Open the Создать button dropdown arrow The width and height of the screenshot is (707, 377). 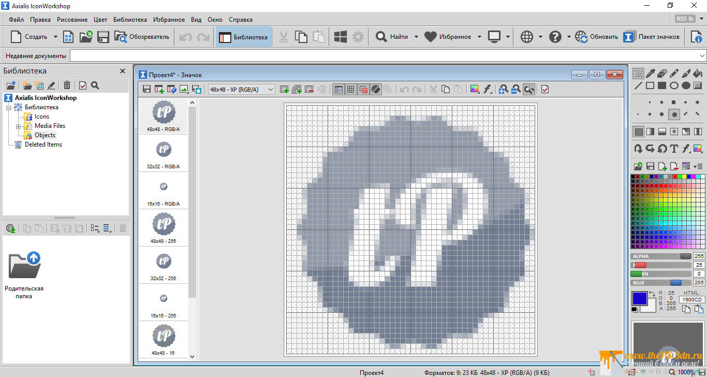tap(55, 37)
